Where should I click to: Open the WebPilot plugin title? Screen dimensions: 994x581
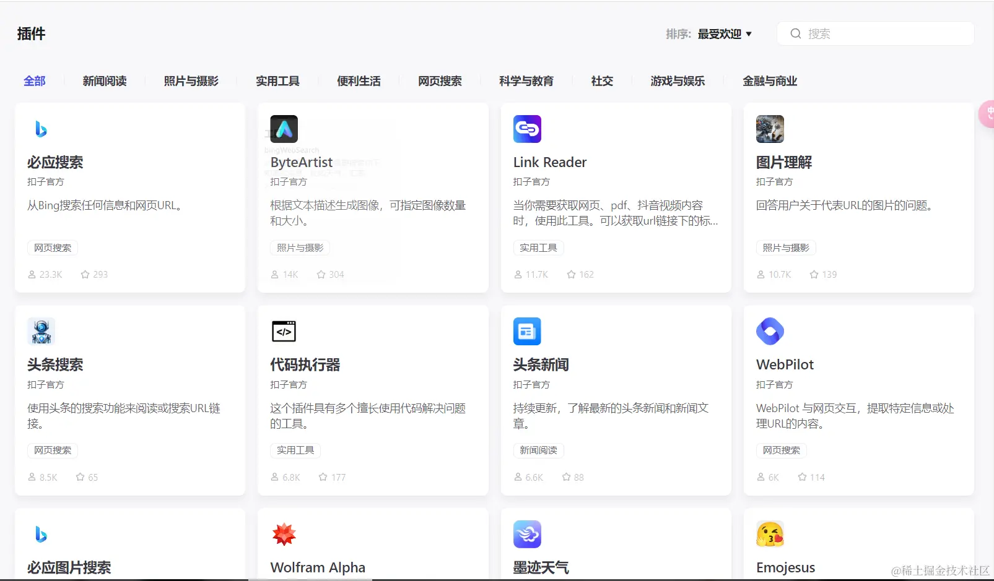point(785,364)
